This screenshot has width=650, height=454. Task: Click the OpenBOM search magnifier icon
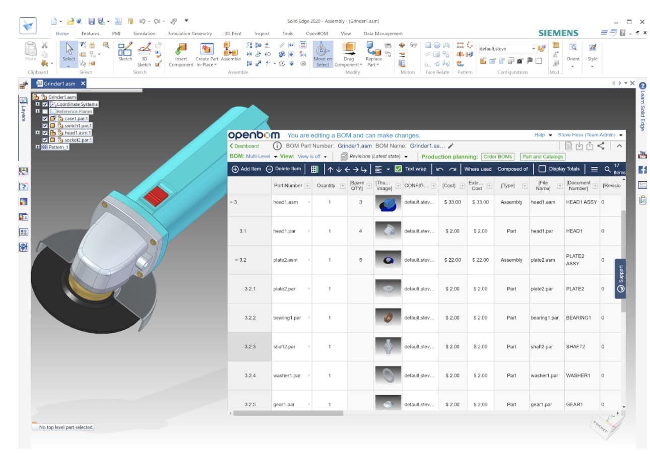tap(607, 169)
